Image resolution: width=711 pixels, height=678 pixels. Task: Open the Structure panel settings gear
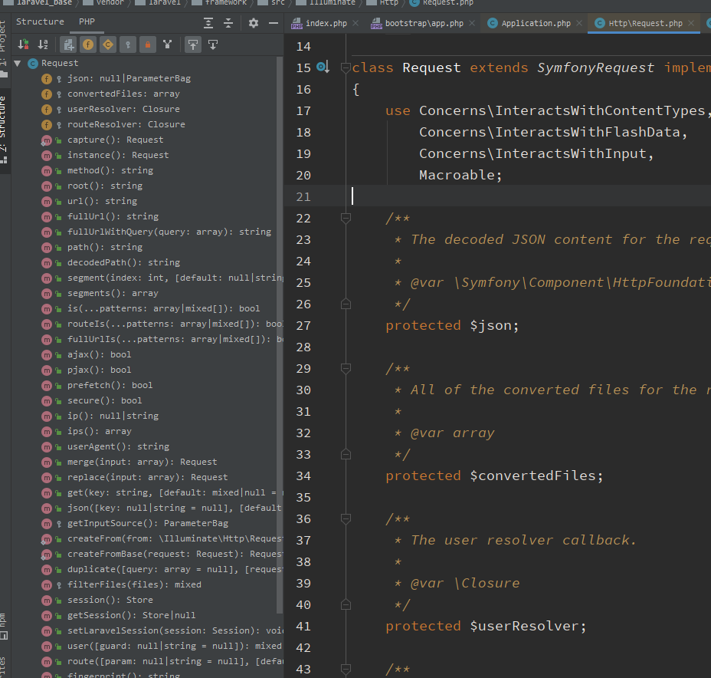pyautogui.click(x=254, y=23)
